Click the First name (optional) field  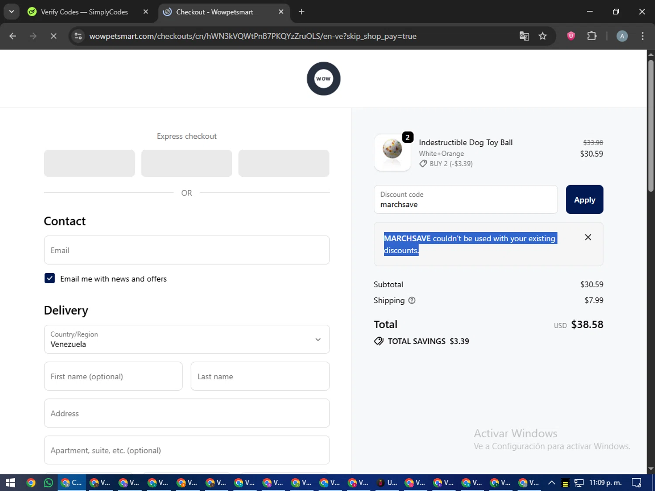click(x=113, y=376)
